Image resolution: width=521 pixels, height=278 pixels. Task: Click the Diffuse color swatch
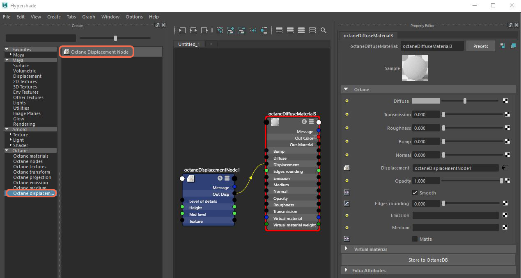click(426, 101)
